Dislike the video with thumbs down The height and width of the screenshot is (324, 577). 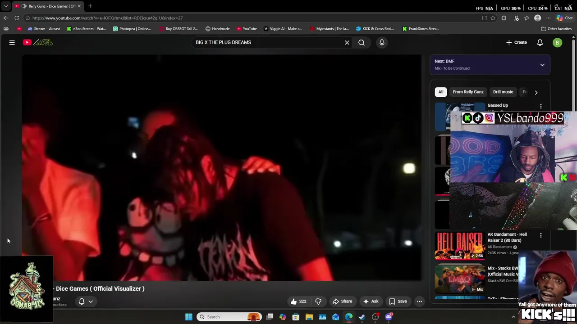click(318, 301)
